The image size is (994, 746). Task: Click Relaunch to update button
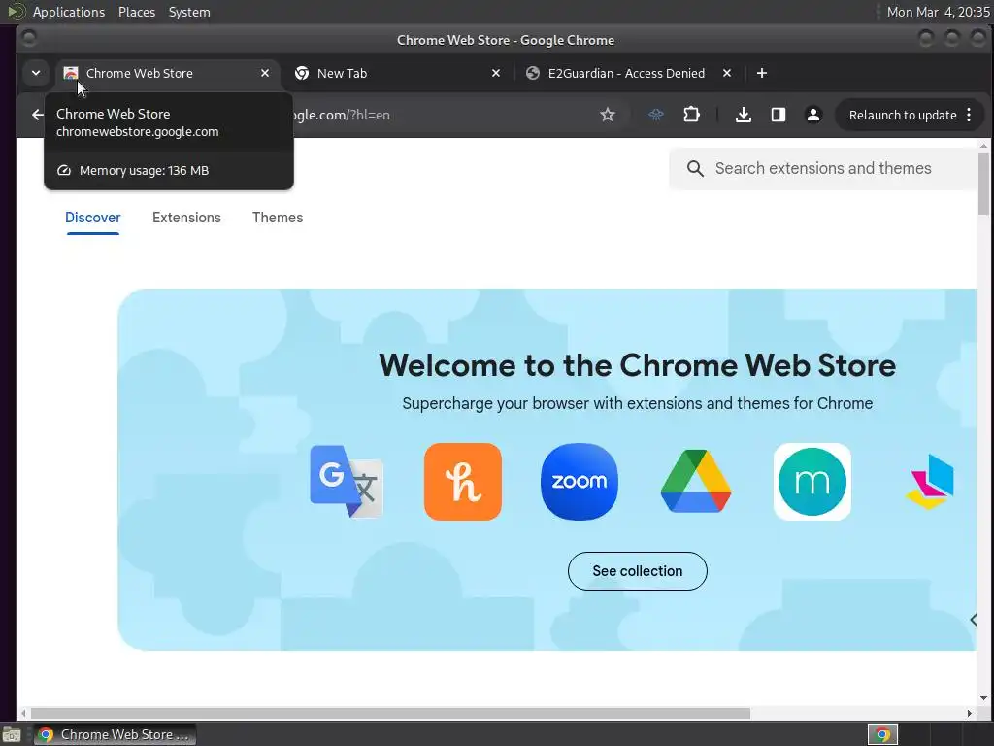coord(903,115)
